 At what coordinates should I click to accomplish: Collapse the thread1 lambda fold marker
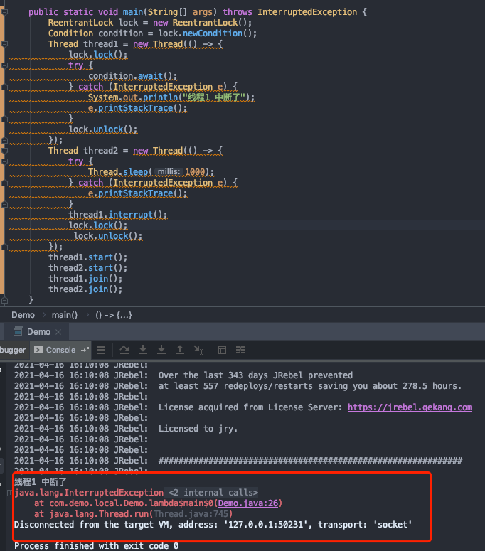[x=4, y=44]
